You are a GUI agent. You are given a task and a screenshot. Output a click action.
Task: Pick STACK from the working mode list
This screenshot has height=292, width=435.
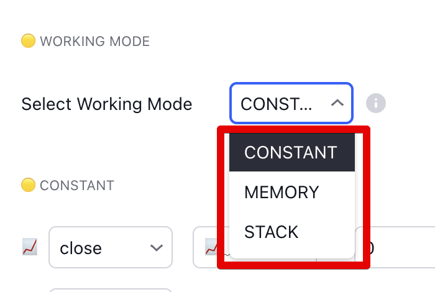point(272,232)
